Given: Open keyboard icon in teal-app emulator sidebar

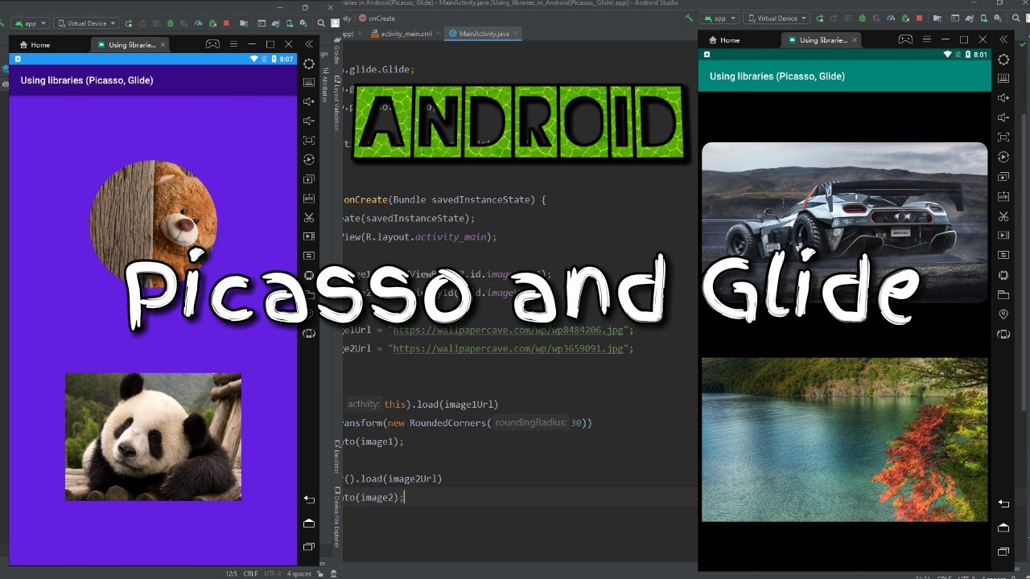Looking at the screenshot, I should [1003, 78].
